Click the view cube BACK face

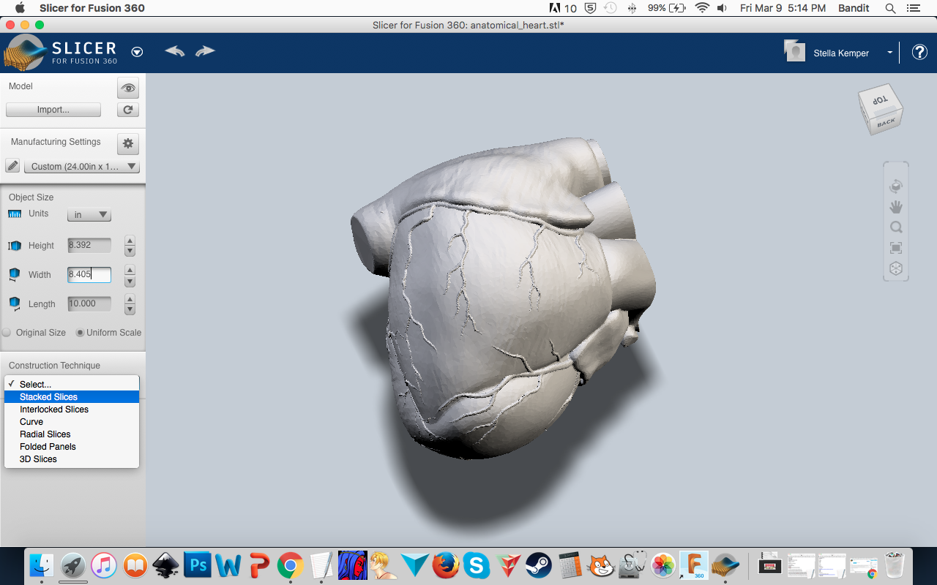pos(886,122)
